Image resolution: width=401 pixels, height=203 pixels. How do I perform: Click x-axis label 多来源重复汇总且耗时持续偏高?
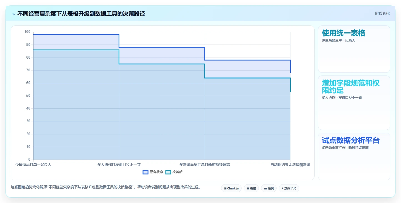tap(205, 165)
